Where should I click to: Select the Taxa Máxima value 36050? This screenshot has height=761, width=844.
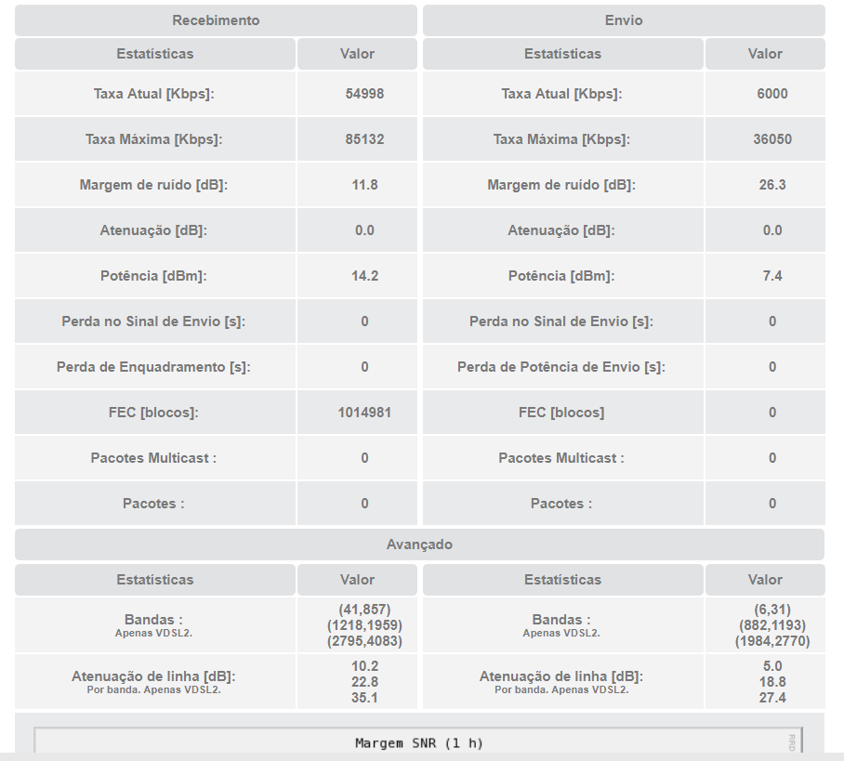tap(771, 139)
